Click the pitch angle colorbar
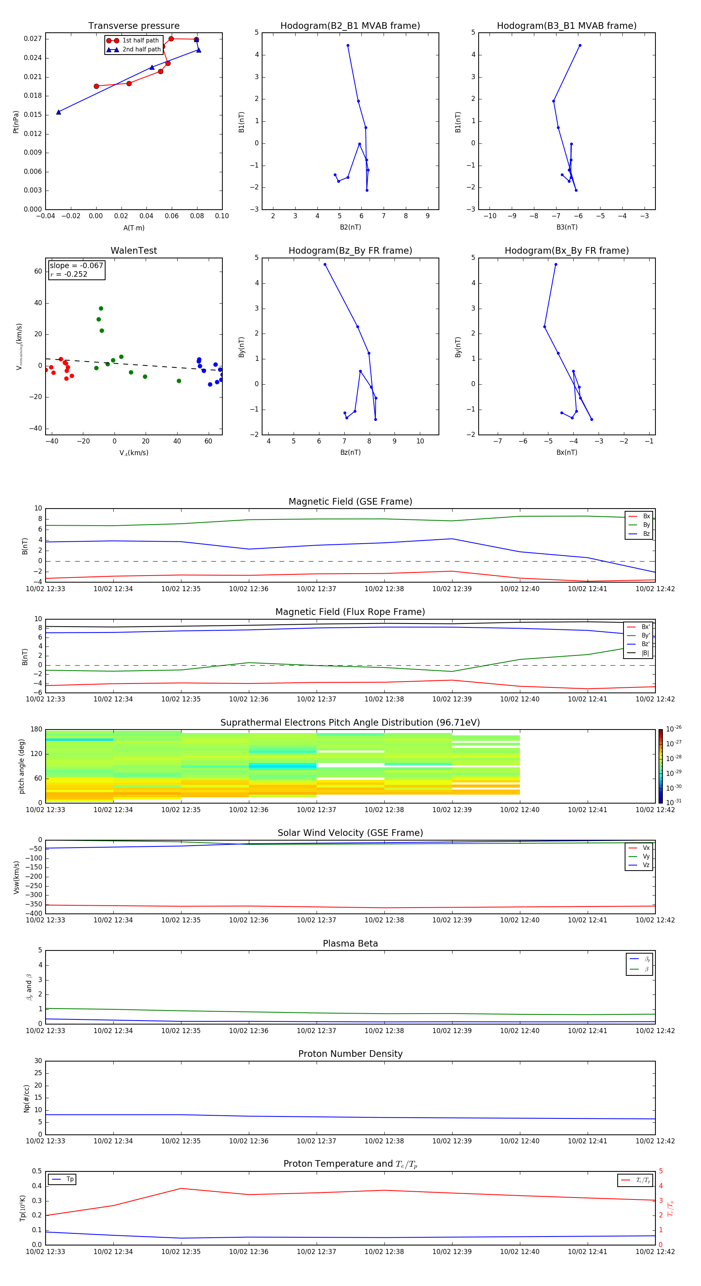The height and width of the screenshot is (1286, 701). click(x=660, y=766)
